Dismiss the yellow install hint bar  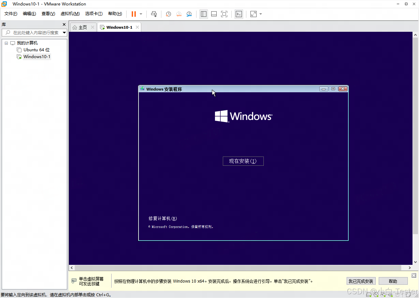414,275
